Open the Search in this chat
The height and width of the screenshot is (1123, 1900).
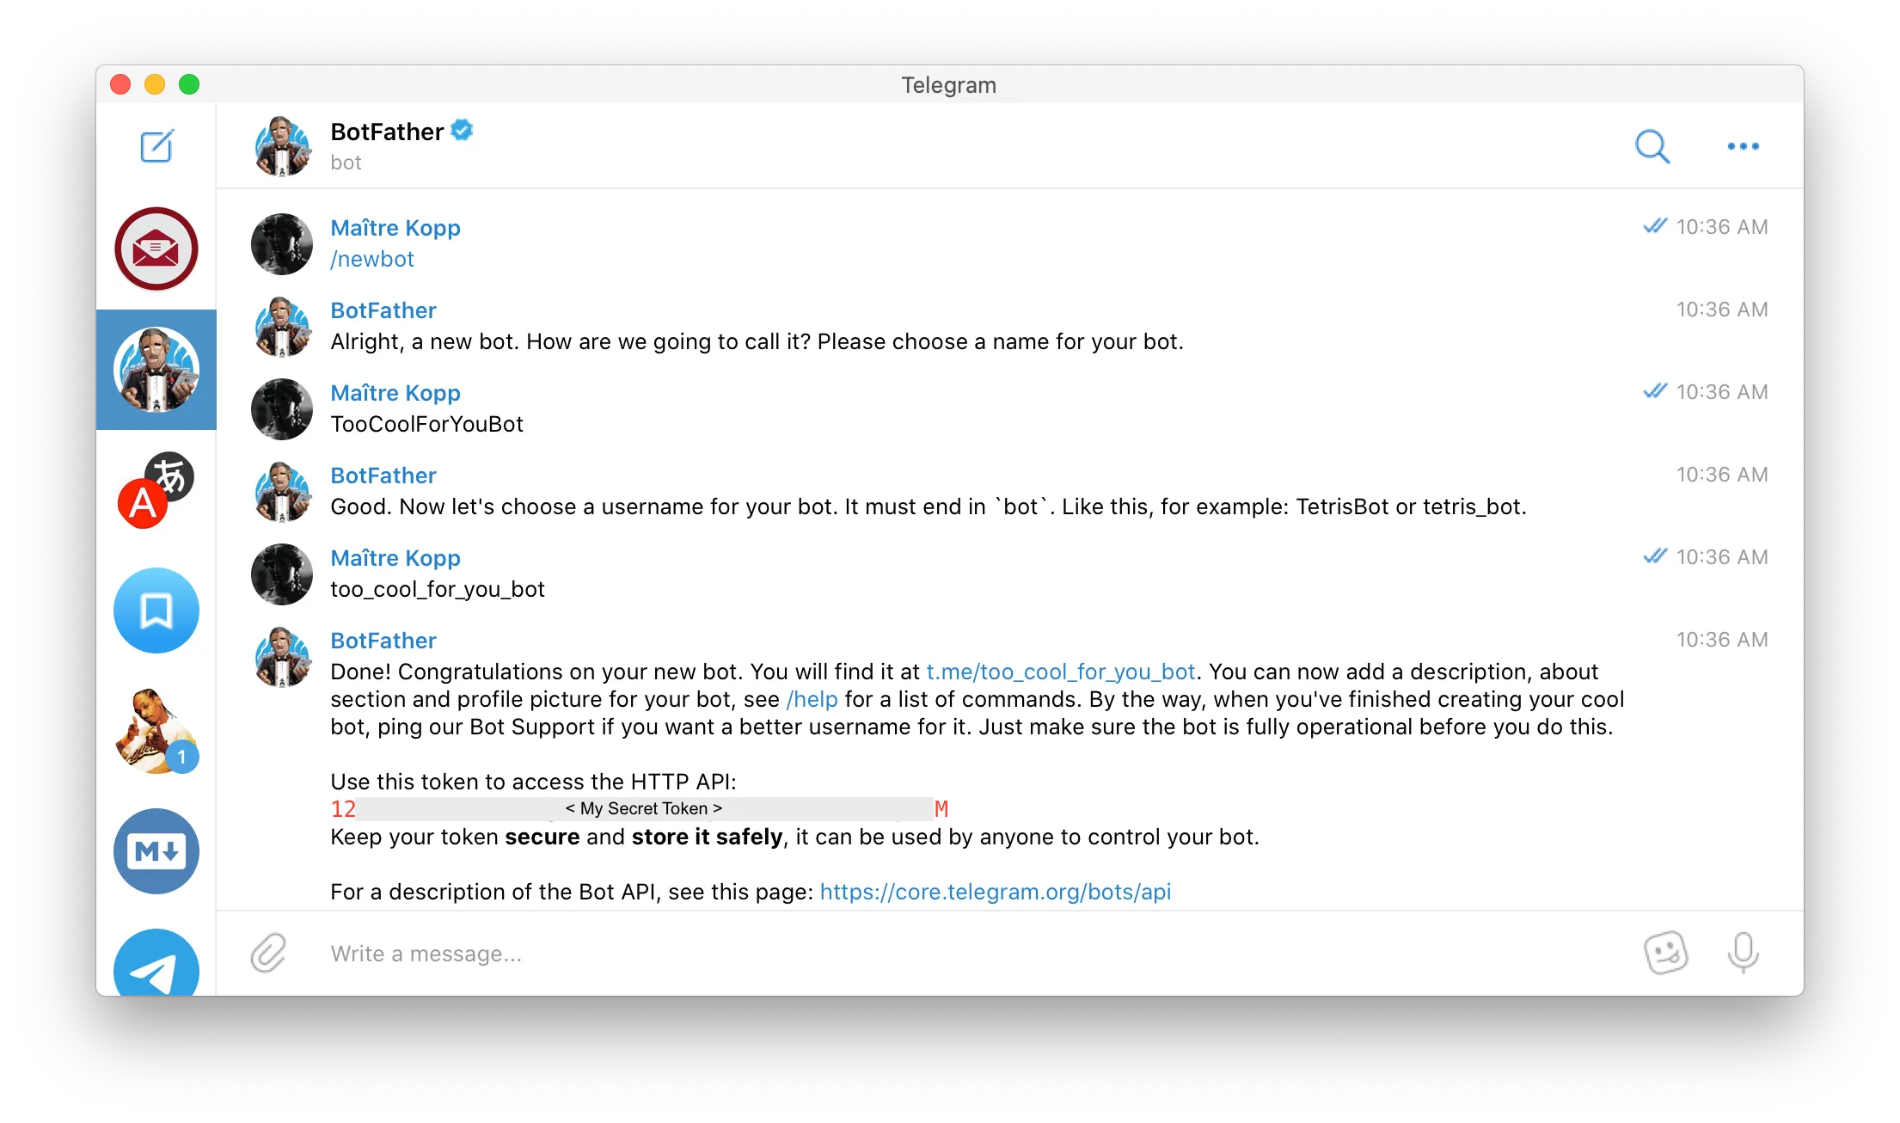tap(1652, 146)
